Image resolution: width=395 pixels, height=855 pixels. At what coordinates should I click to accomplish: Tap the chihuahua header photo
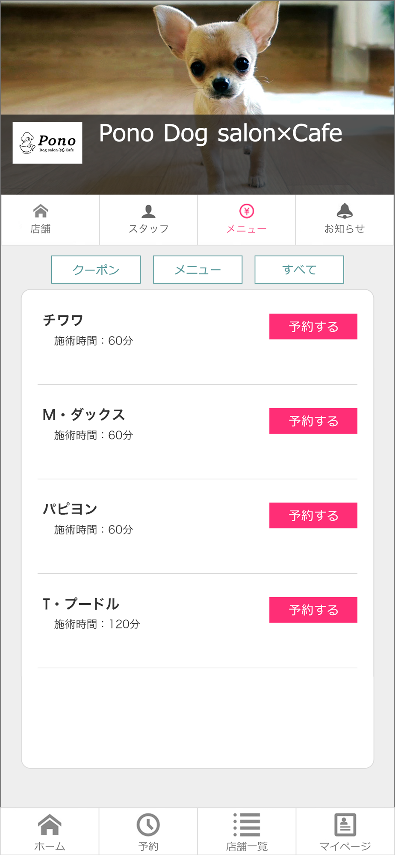pyautogui.click(x=197, y=57)
